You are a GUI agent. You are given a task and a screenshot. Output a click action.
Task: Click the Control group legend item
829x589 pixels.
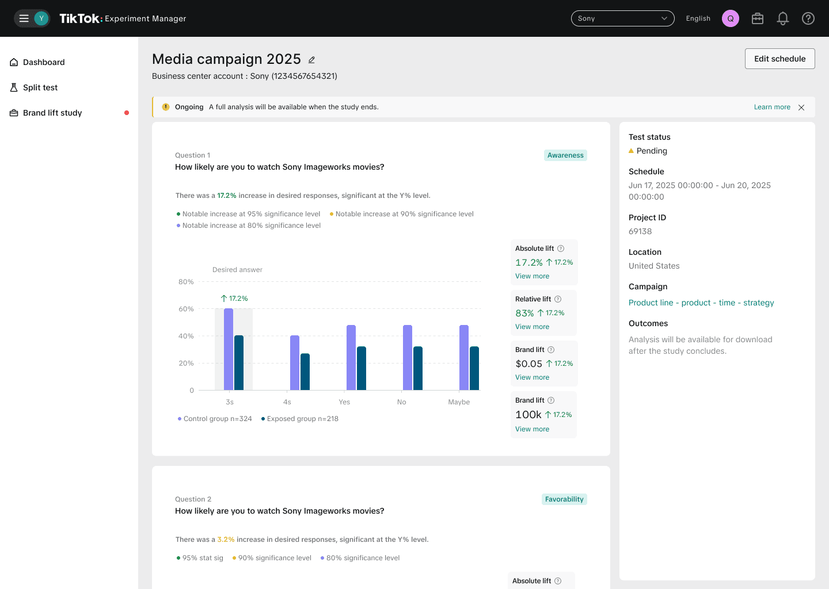(215, 419)
